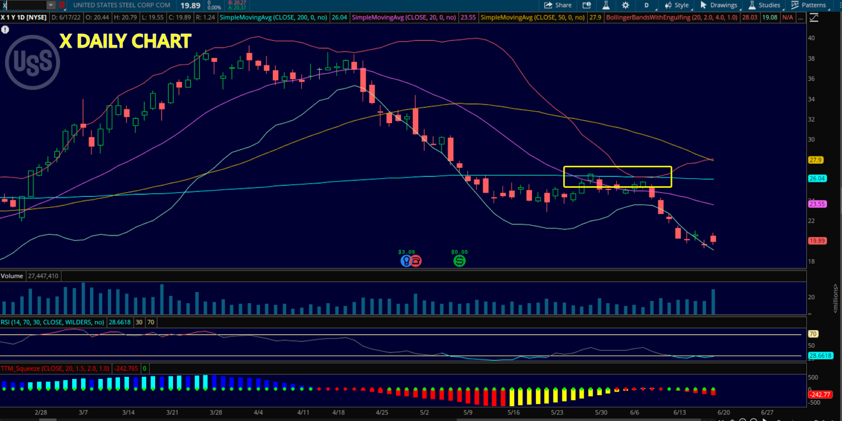This screenshot has height=421, width=842.
Task: Open the Style menu
Action: click(x=677, y=5)
